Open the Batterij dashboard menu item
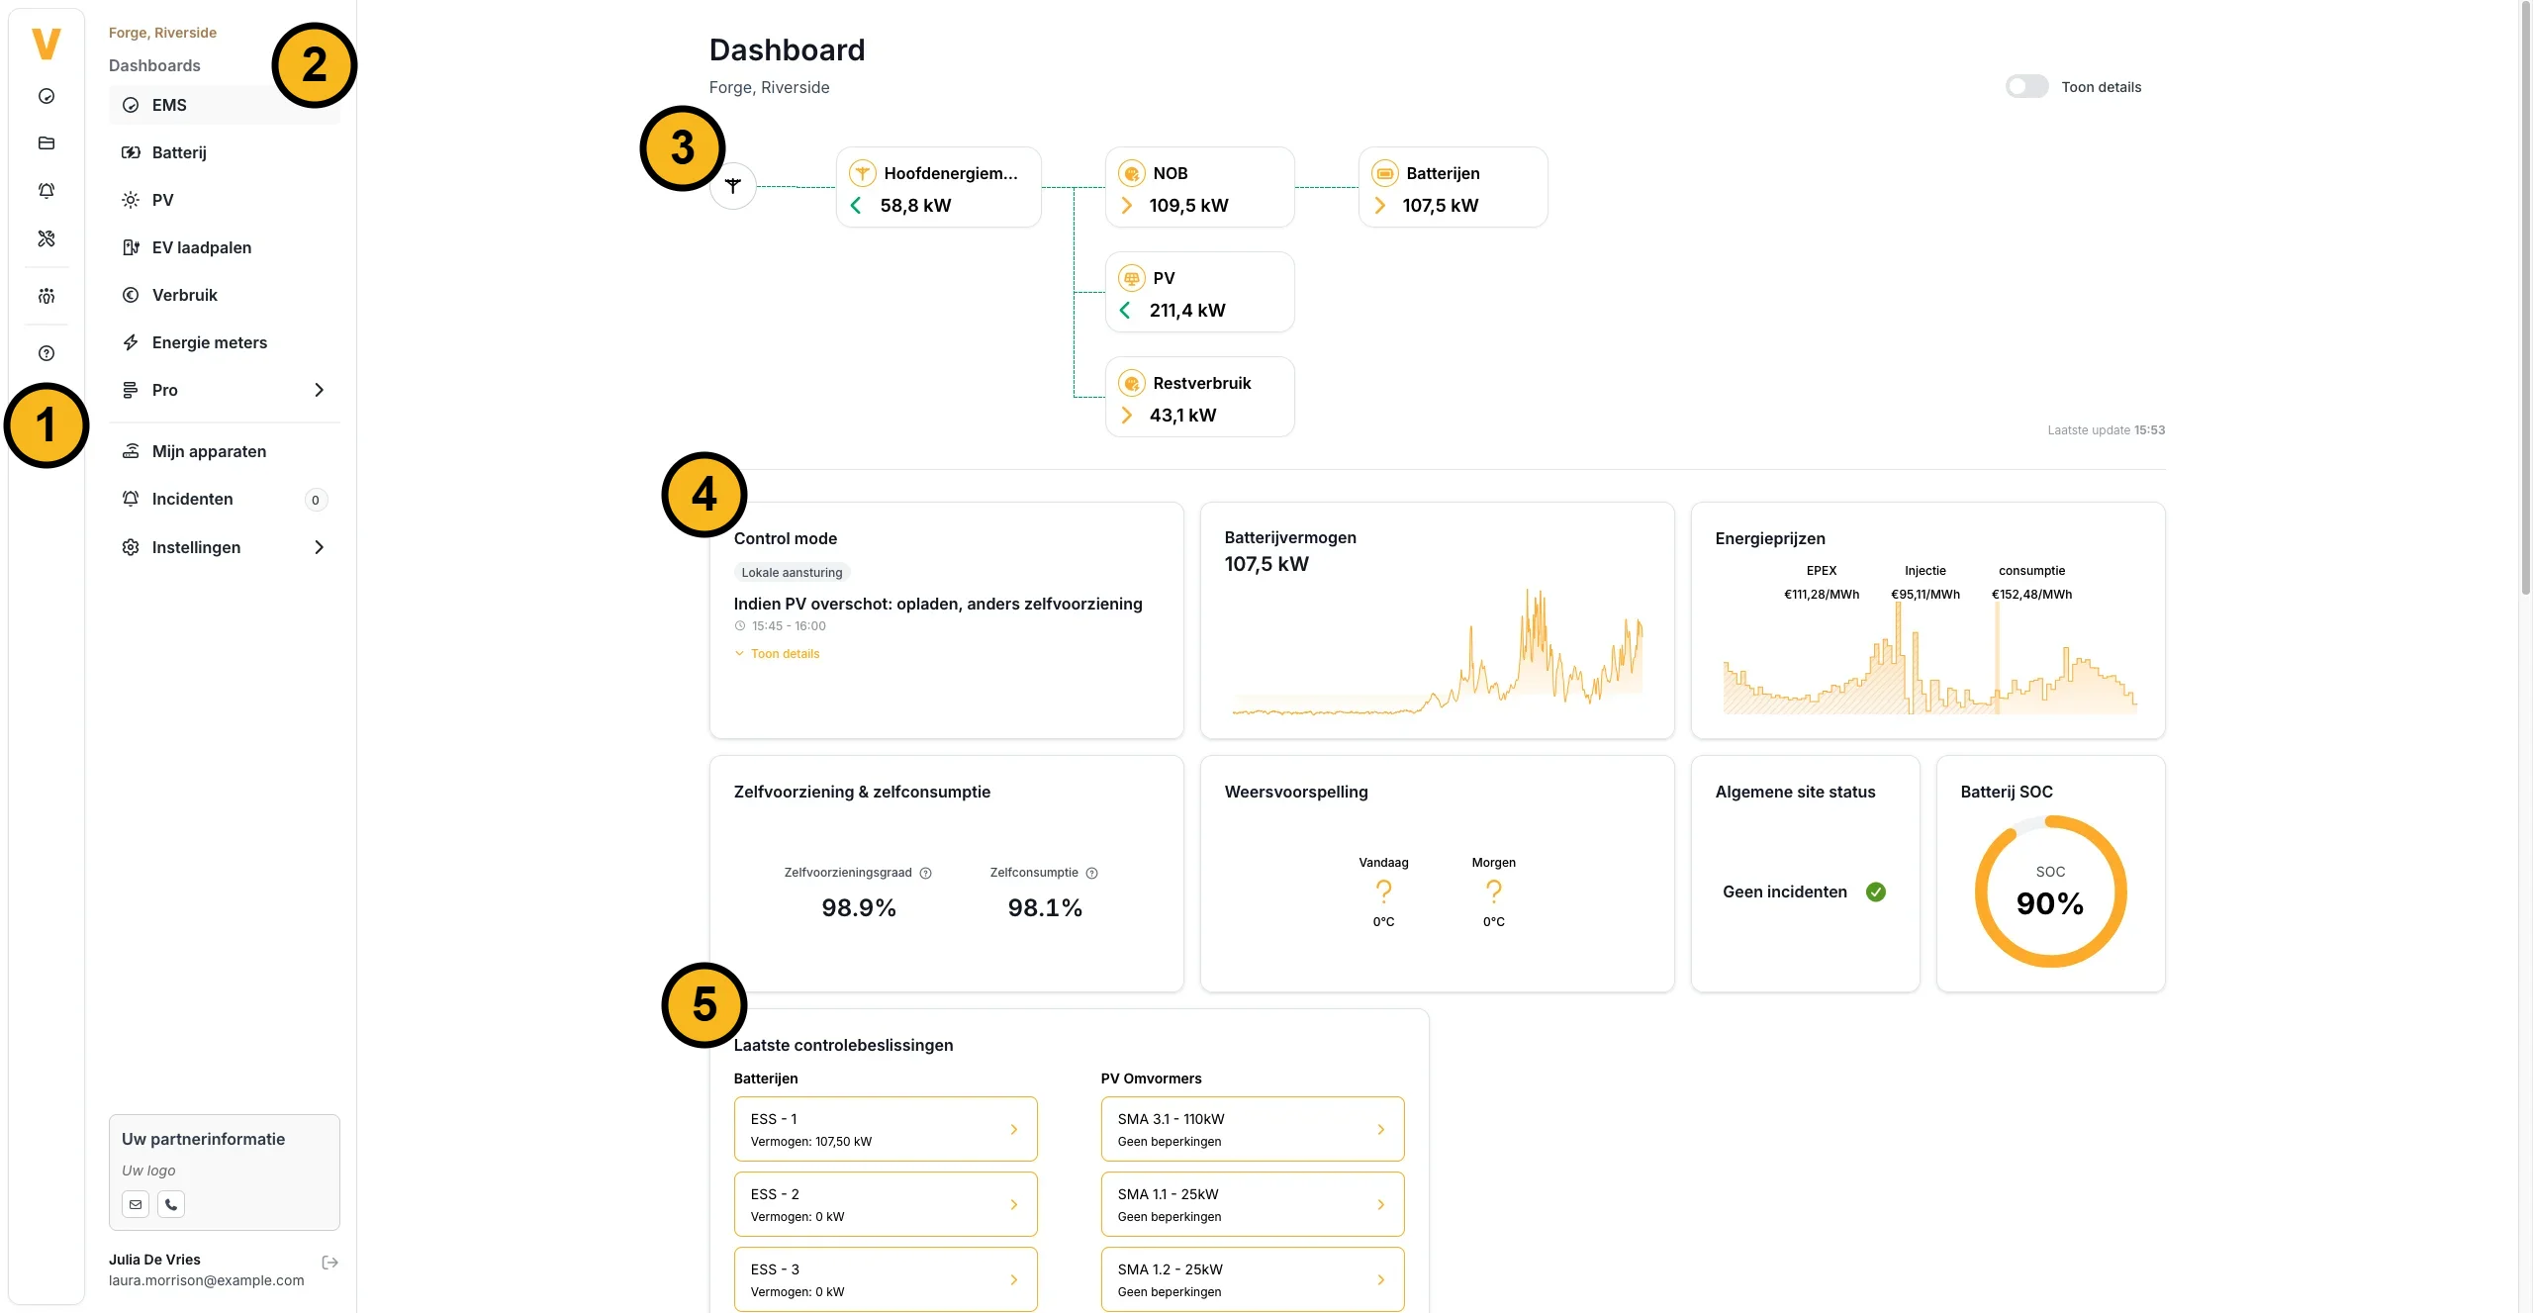This screenshot has height=1313, width=2533. click(225, 152)
